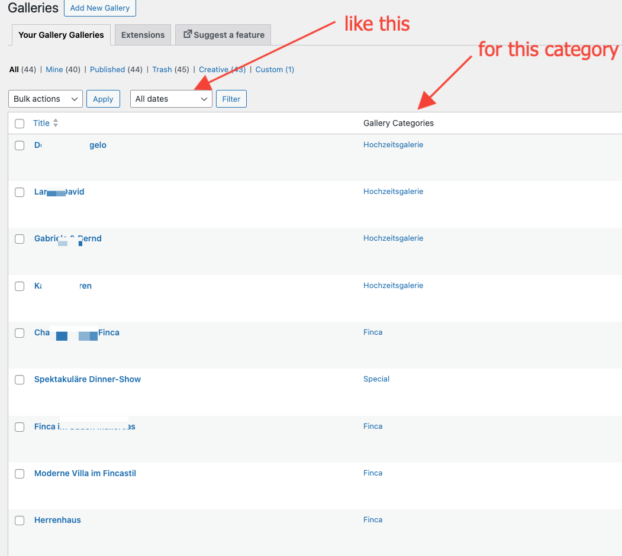Viewport: 622px width, 556px height.
Task: Click the Filter button
Action: (x=231, y=99)
